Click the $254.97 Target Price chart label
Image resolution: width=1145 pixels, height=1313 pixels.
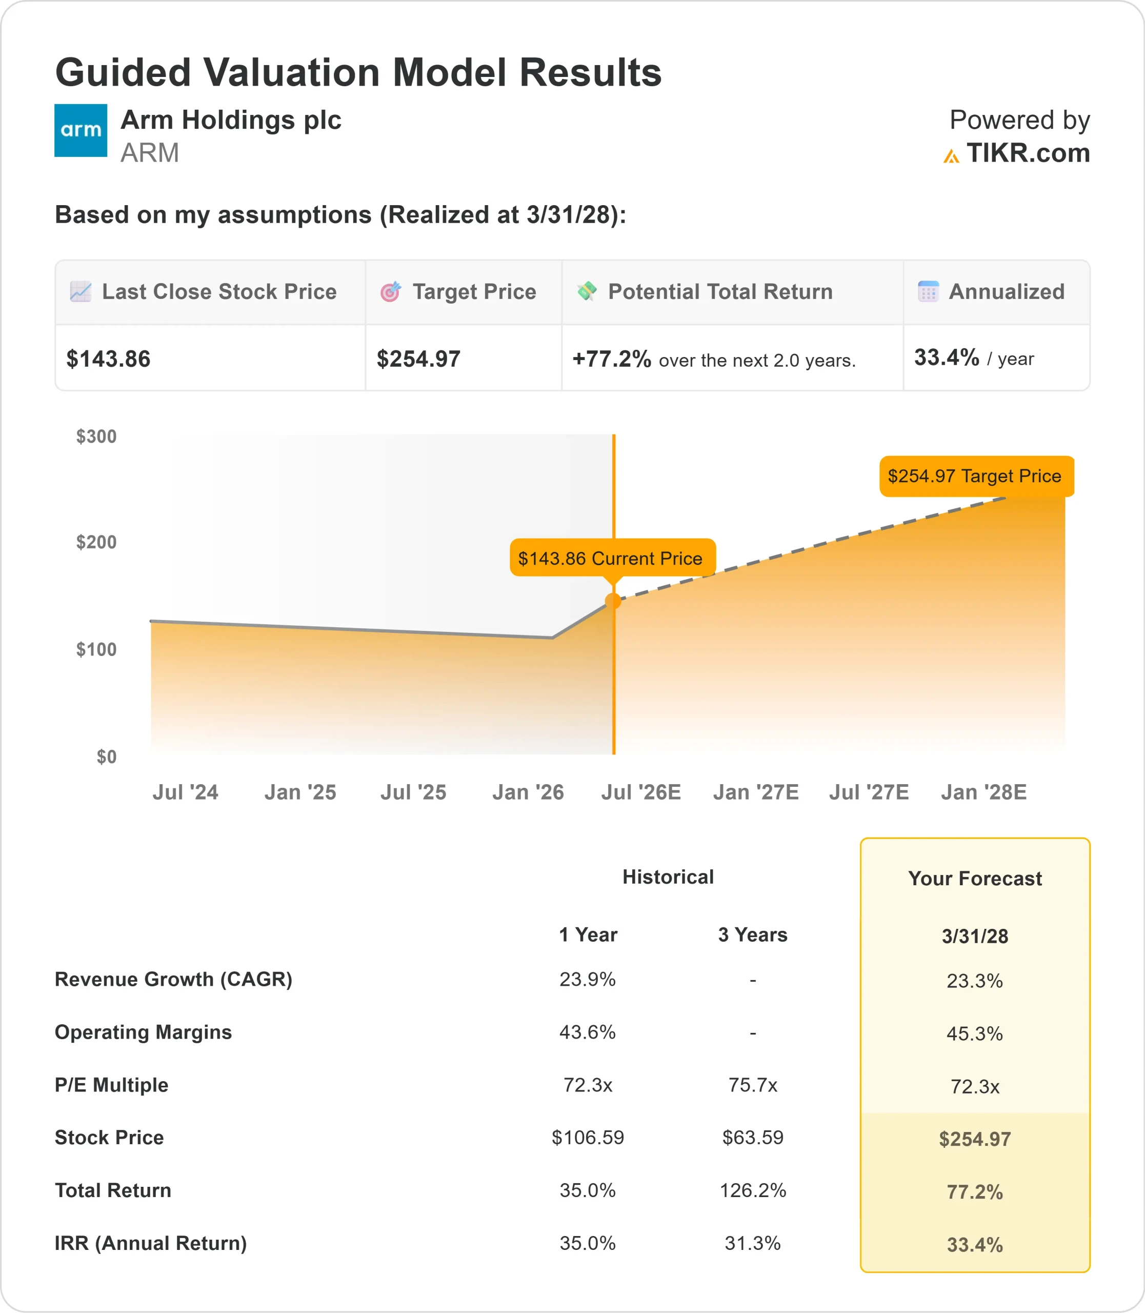[x=976, y=476]
